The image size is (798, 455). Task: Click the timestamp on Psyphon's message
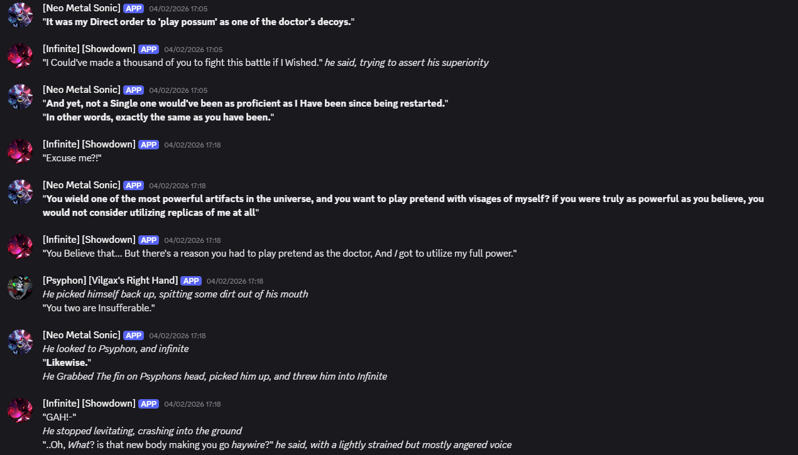(234, 281)
